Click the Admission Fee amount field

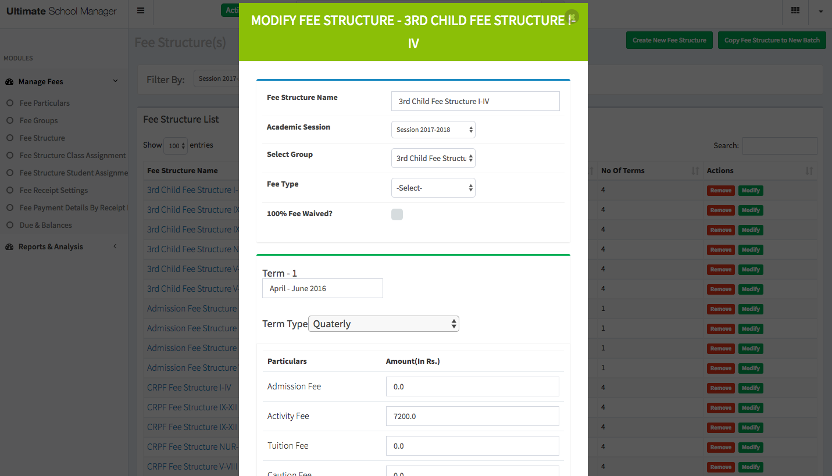pyautogui.click(x=473, y=386)
